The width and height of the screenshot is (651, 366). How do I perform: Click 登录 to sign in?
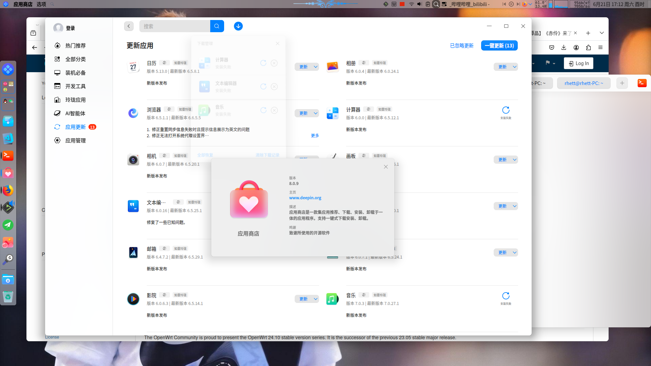pyautogui.click(x=71, y=28)
